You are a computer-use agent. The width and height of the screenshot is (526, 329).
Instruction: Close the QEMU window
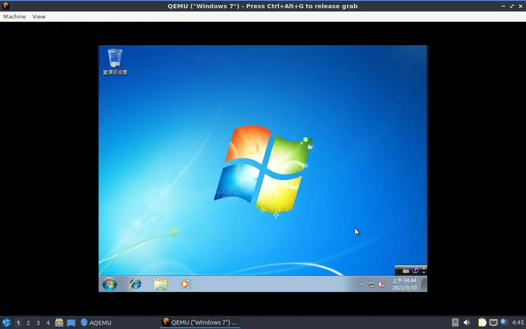520,6
